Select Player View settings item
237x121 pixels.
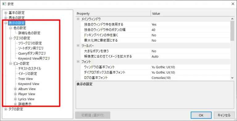coord(27,94)
